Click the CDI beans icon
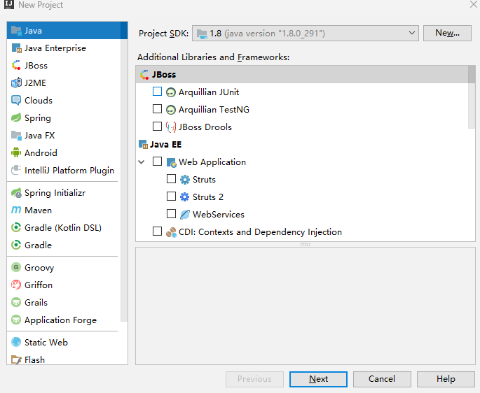Viewport: 480px width, 393px height. (171, 232)
